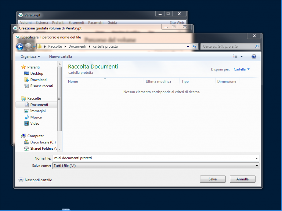
Task: Open Volumi menu in VeraCrypt window
Action: (x=26, y=23)
